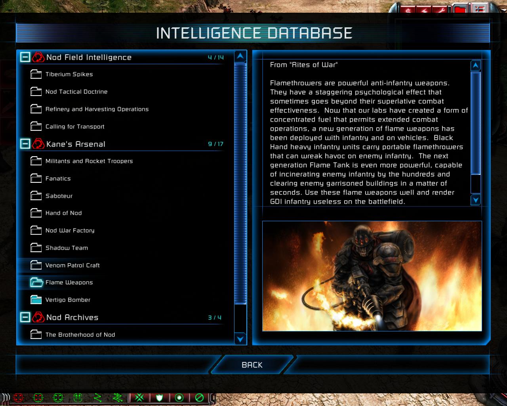Click the red folder intelligence icon

459,10
